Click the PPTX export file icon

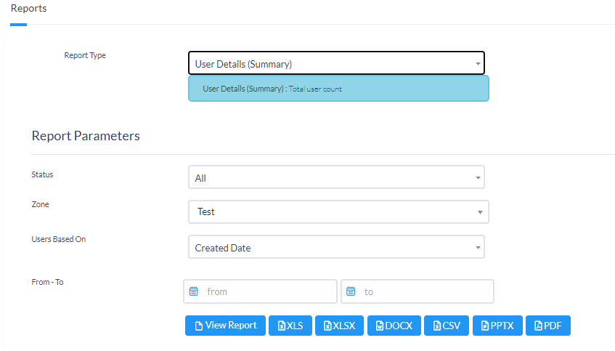485,326
